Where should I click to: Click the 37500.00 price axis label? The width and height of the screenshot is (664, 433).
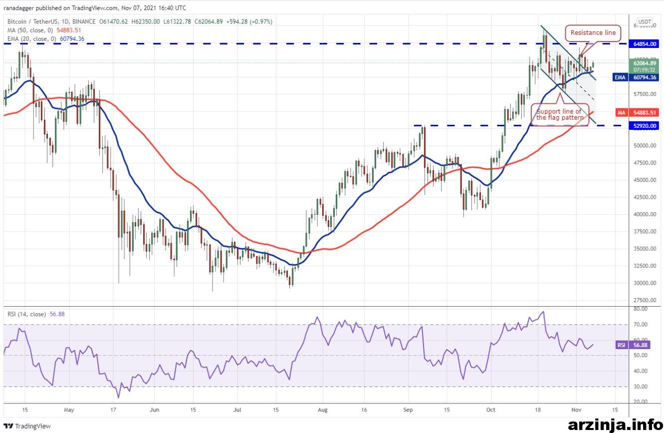(646, 232)
